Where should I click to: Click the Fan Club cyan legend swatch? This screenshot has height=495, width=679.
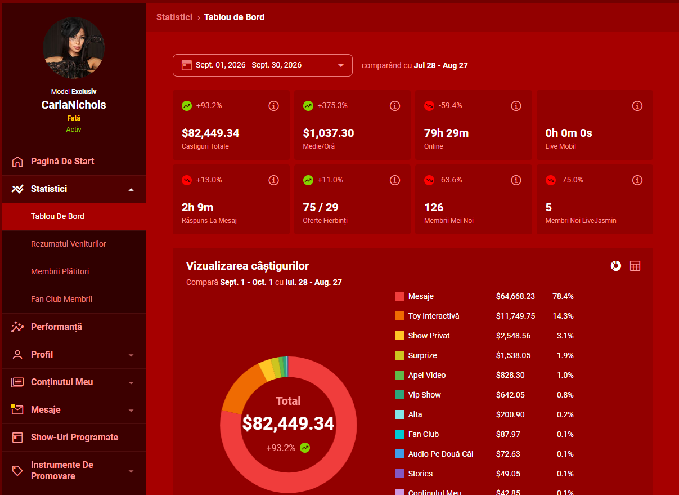tap(399, 434)
